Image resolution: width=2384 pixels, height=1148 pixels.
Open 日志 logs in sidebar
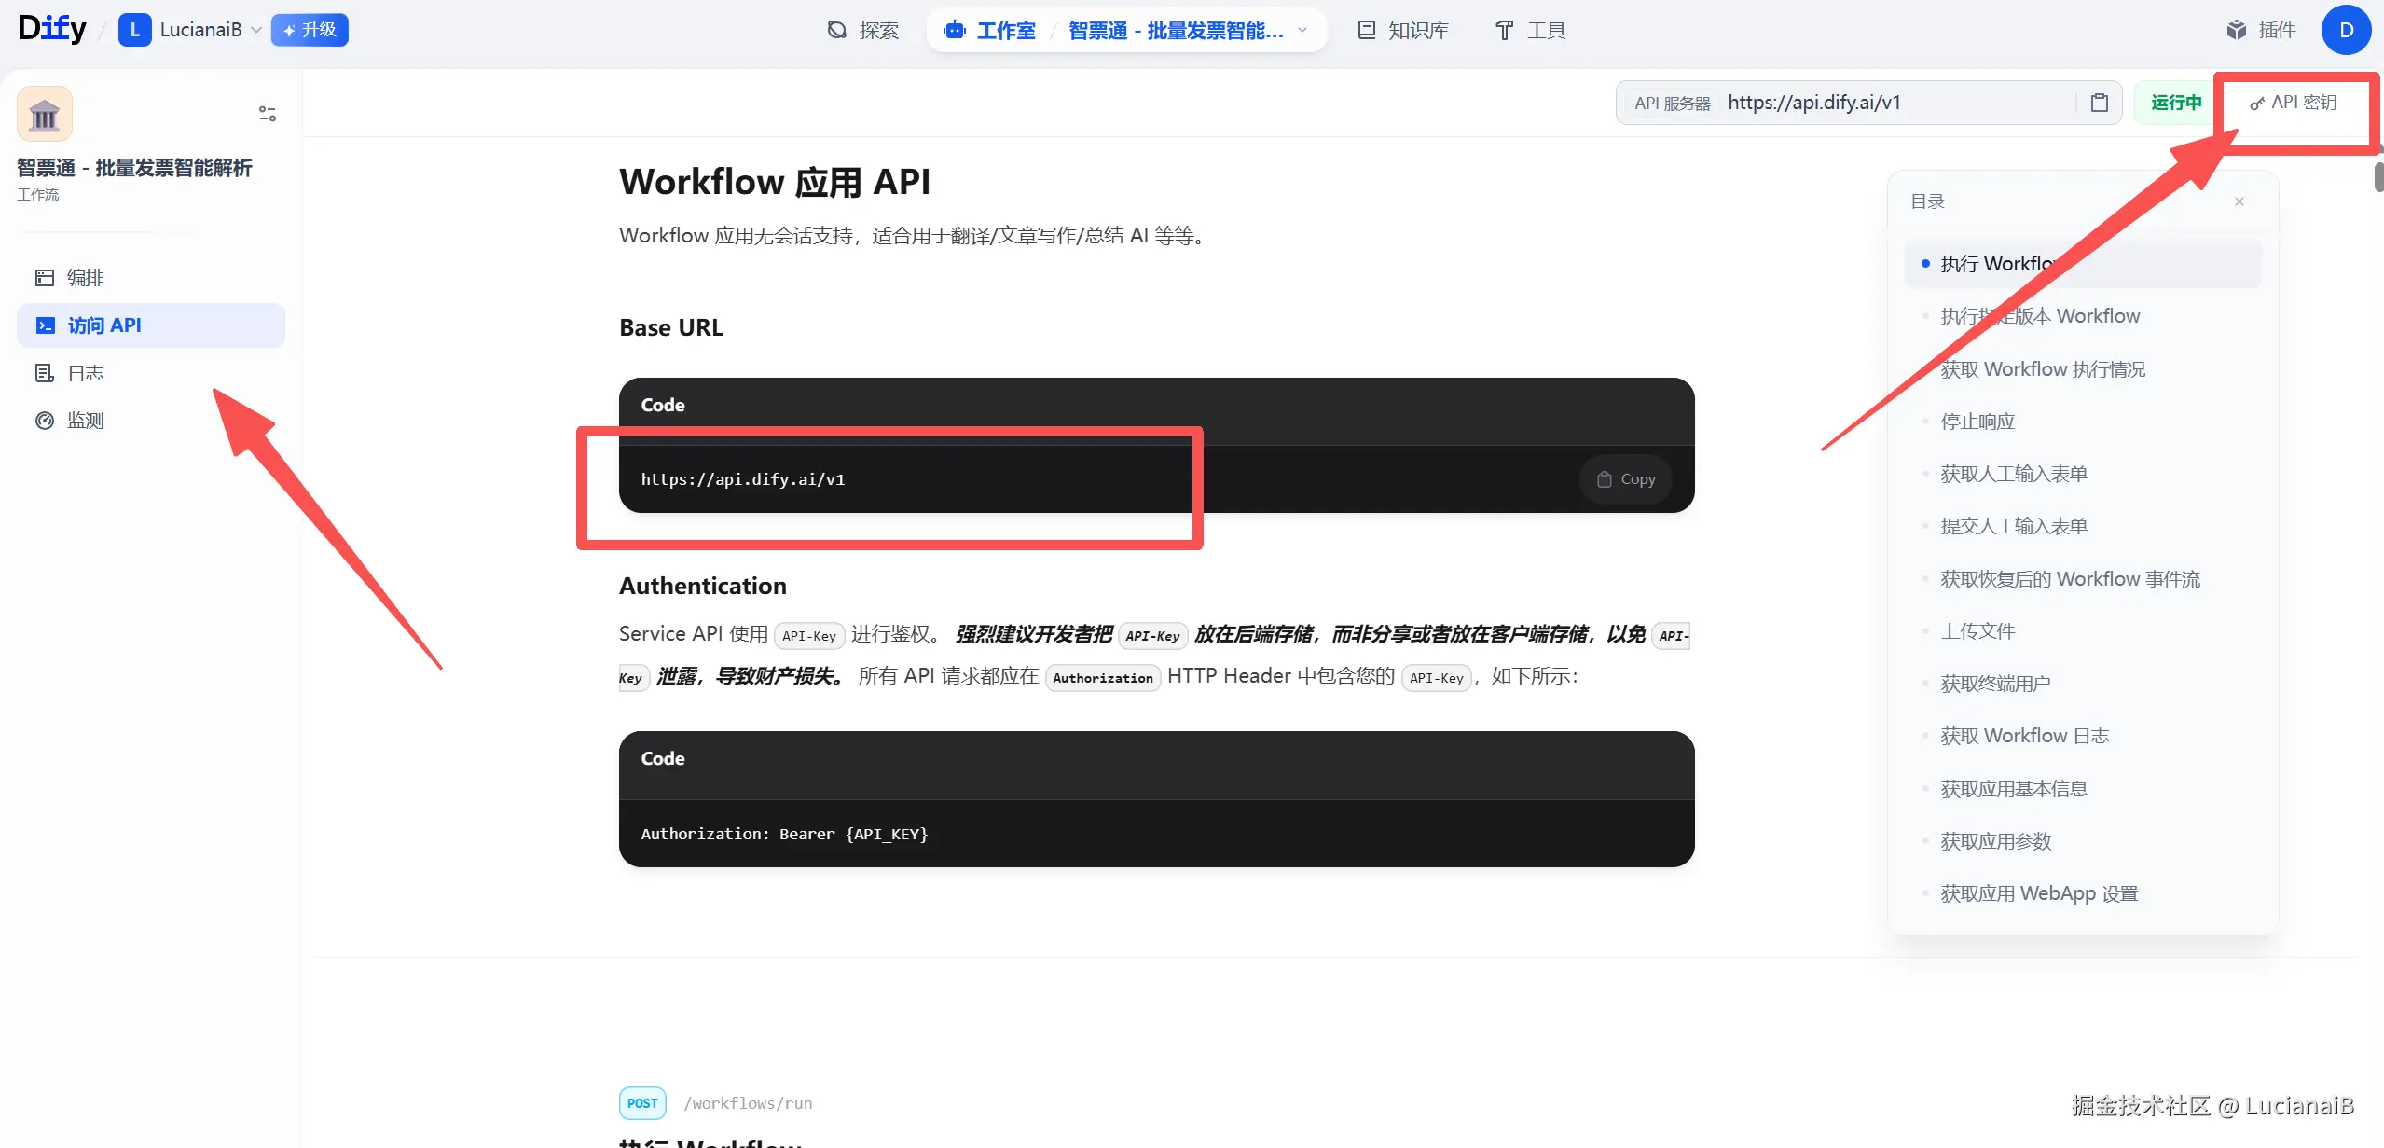151,373
